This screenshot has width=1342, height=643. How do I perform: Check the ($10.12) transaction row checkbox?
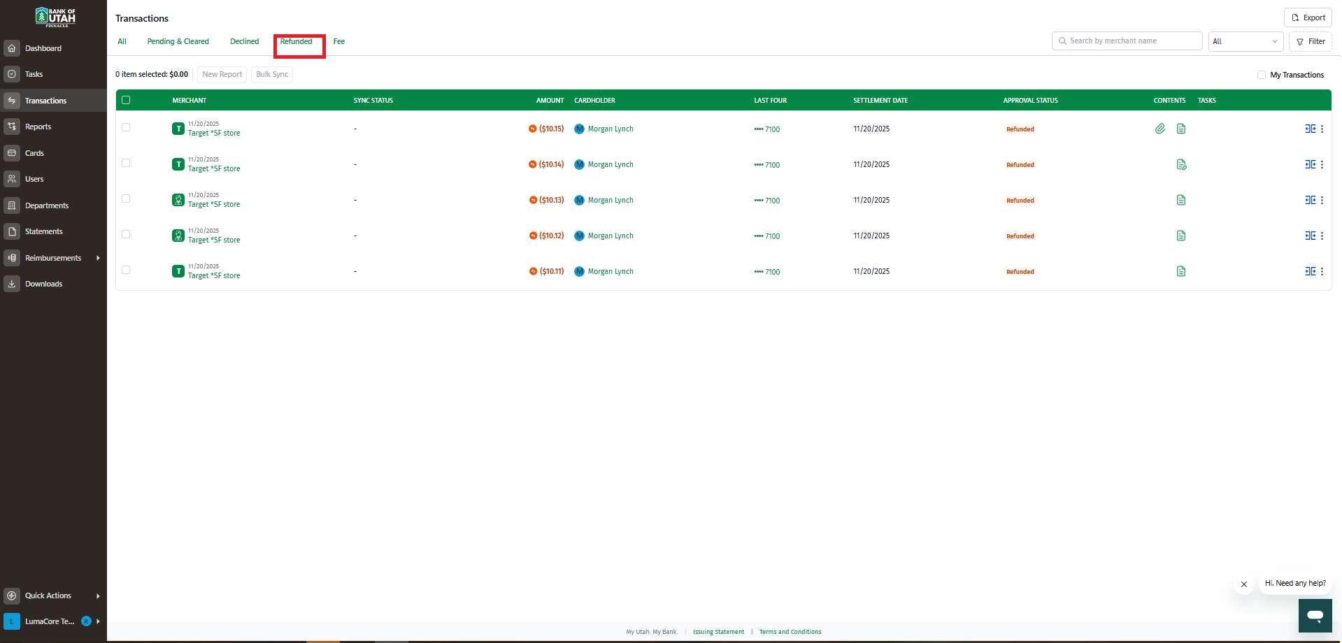[x=126, y=234]
